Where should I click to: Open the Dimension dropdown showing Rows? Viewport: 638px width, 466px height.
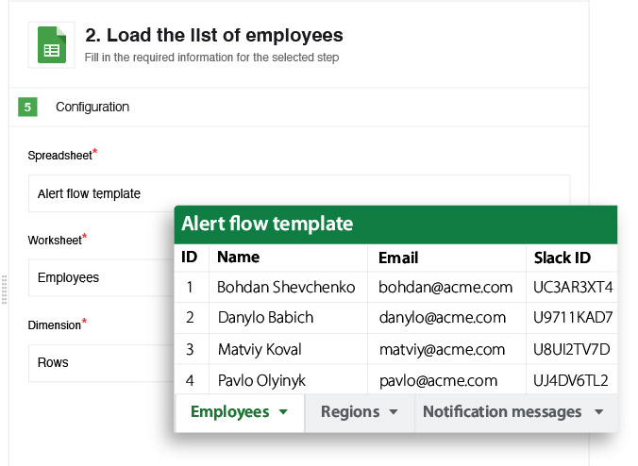tap(102, 363)
